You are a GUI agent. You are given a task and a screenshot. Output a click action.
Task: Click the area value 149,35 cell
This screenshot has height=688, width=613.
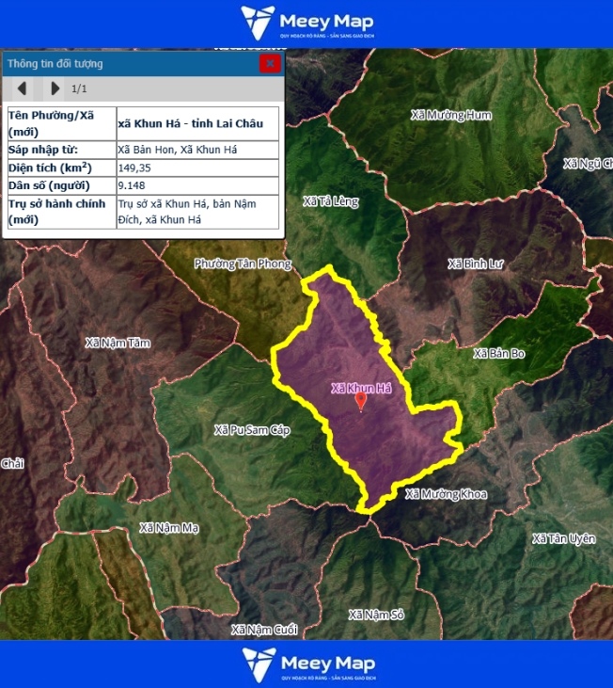[197, 168]
